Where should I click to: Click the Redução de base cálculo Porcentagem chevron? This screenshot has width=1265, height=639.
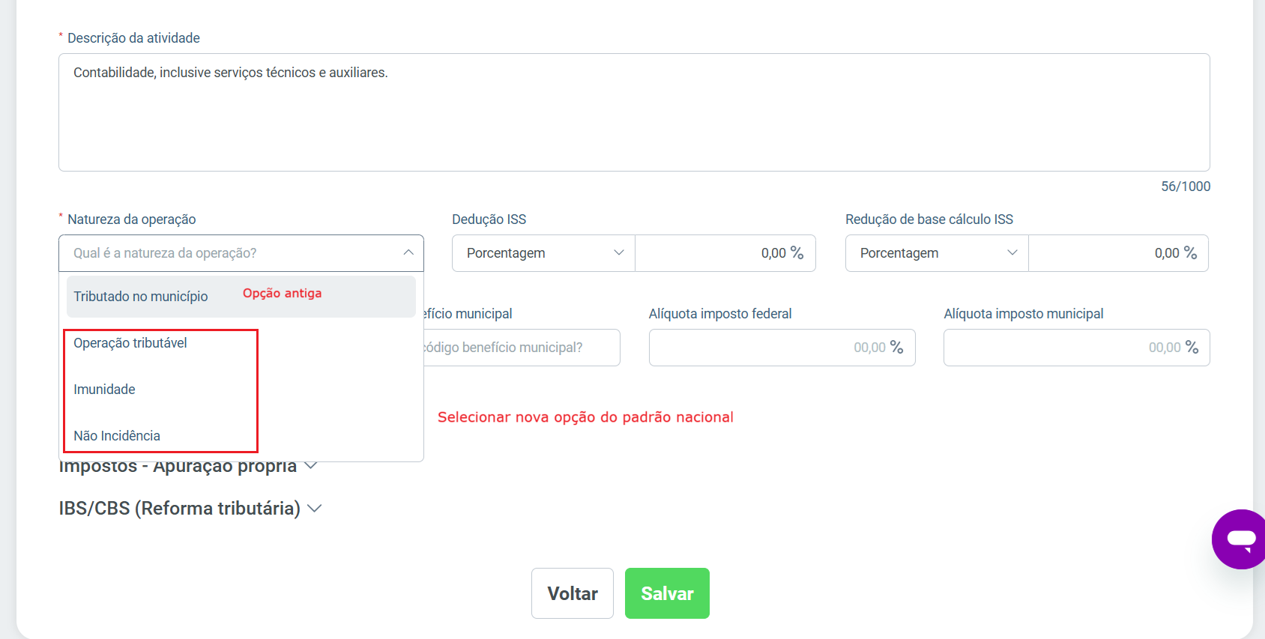(x=1012, y=252)
